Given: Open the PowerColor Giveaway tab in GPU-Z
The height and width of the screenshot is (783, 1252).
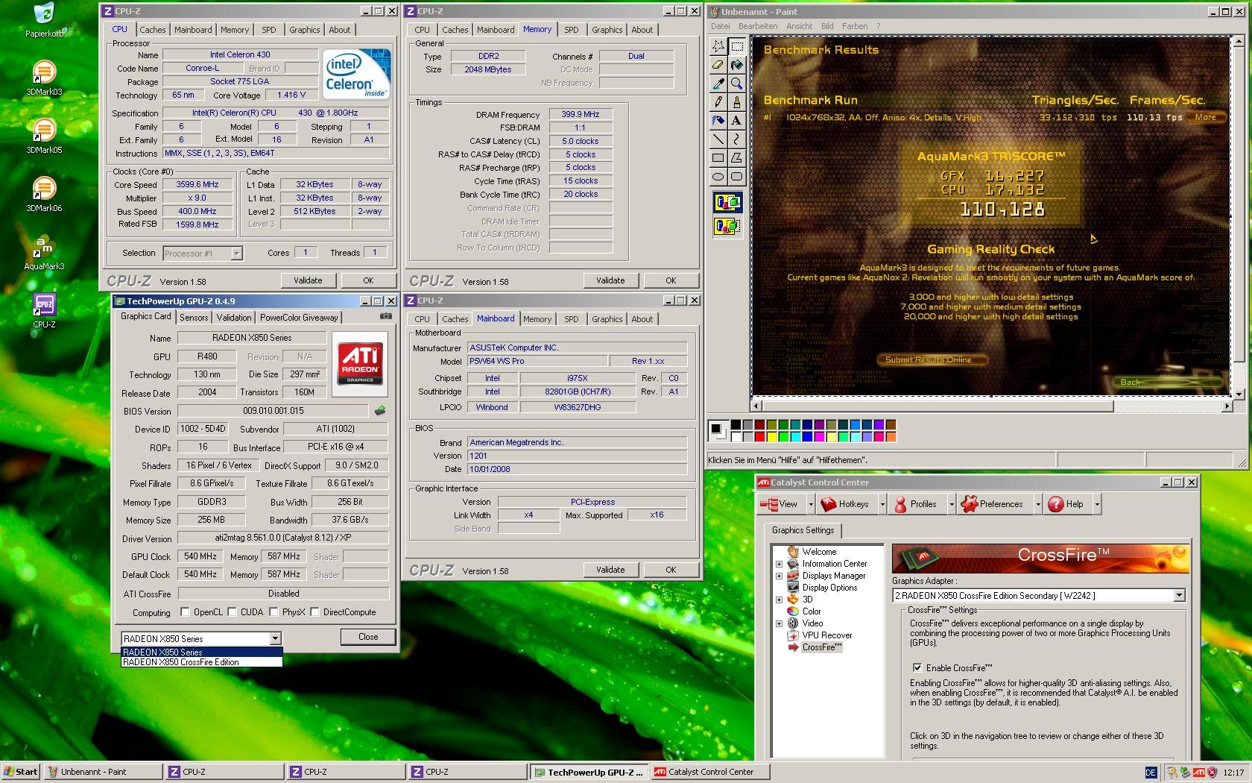Looking at the screenshot, I should [299, 318].
